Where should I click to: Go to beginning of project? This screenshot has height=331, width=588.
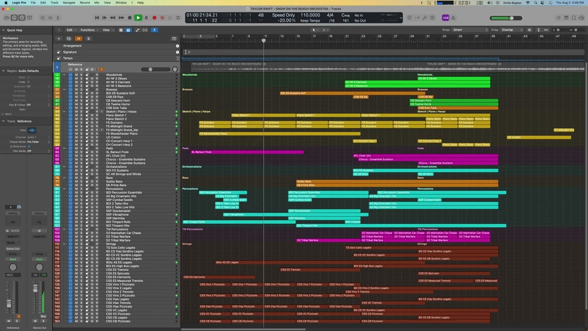[97, 18]
